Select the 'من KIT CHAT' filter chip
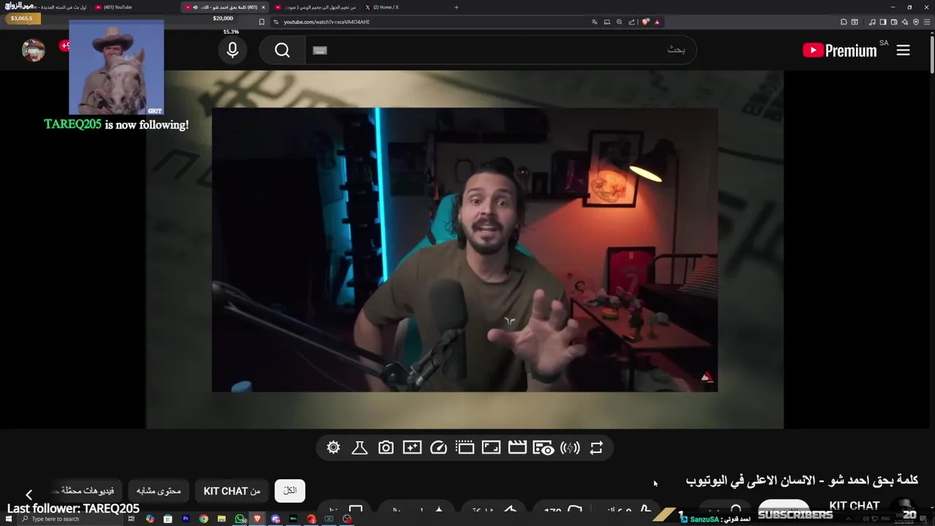The image size is (935, 526). pyautogui.click(x=232, y=491)
